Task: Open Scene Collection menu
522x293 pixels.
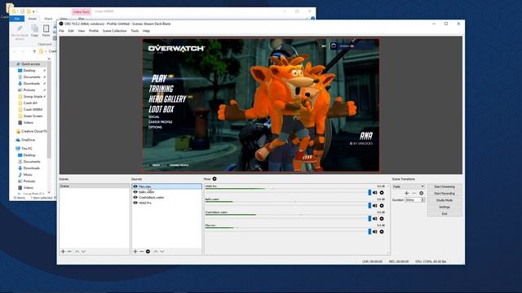Action: tap(114, 31)
